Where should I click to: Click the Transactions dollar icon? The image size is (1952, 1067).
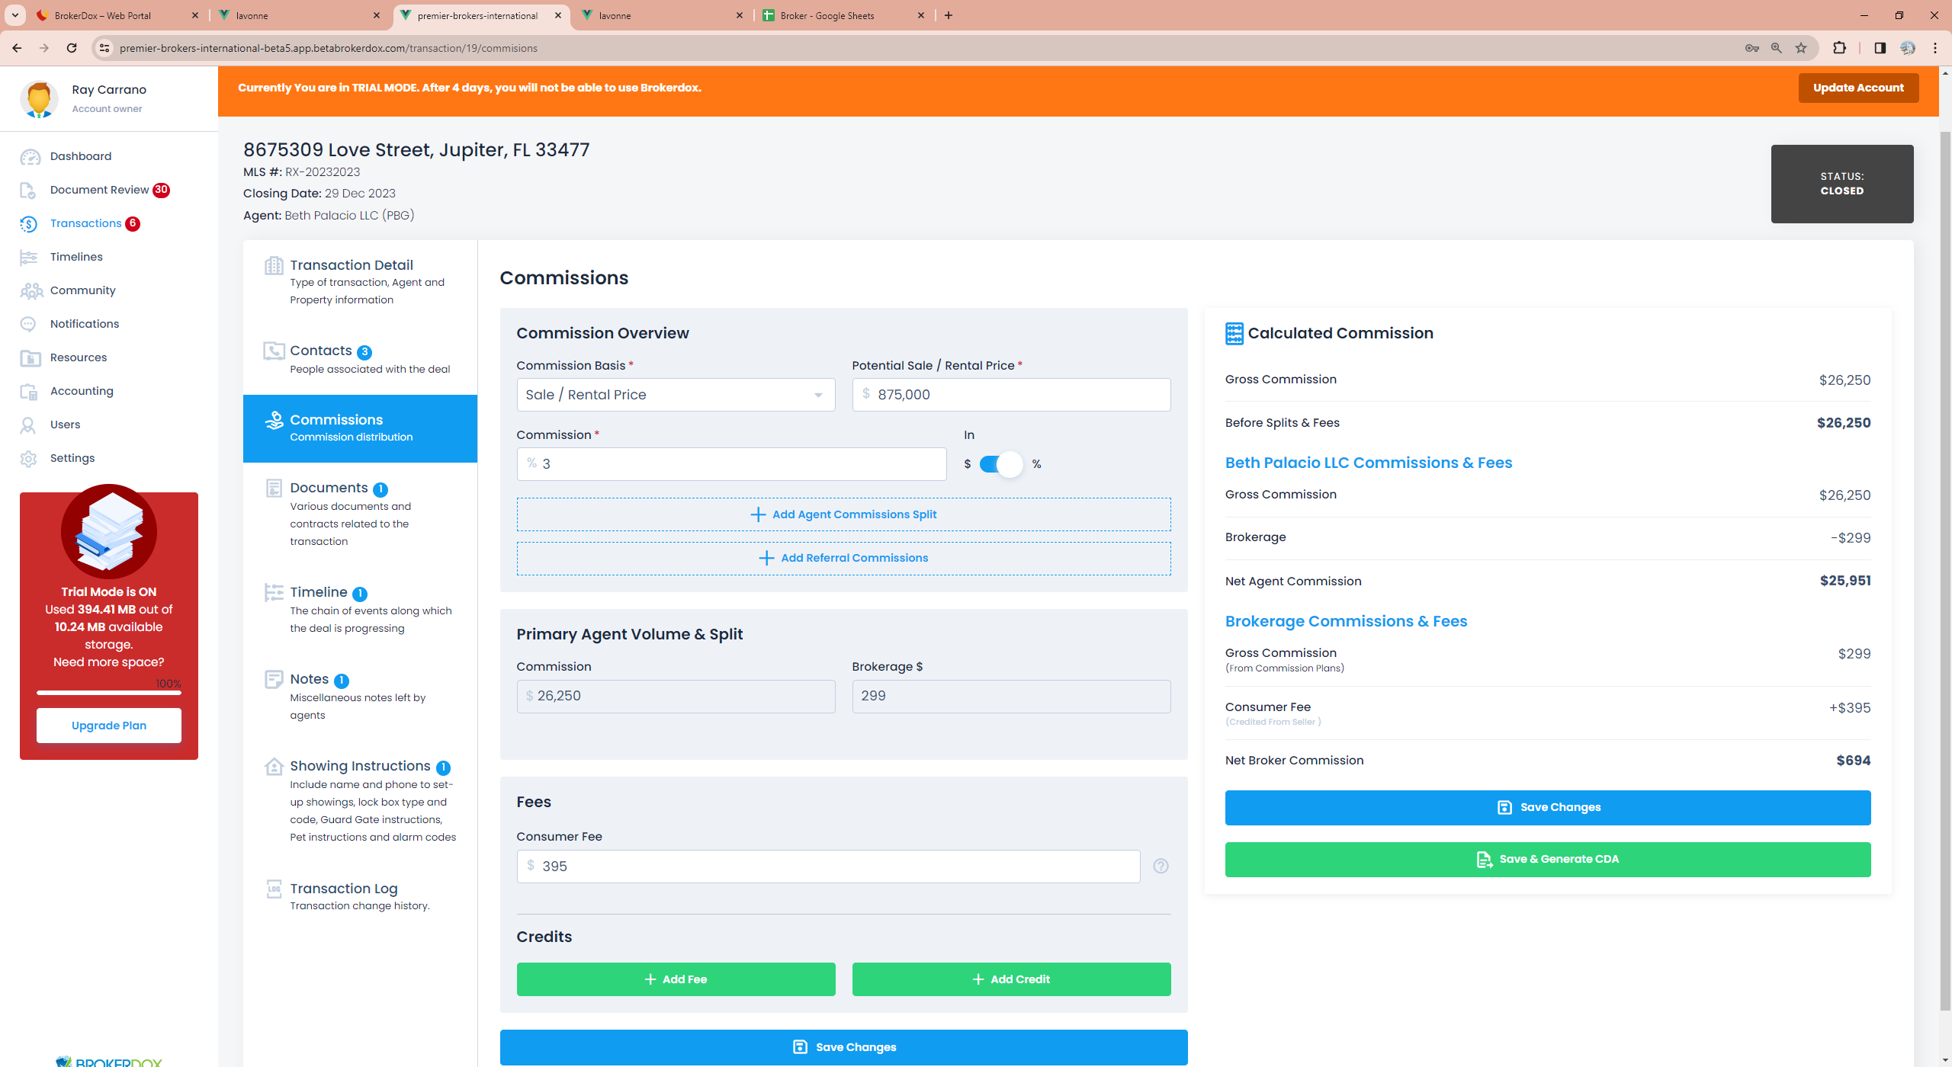(x=28, y=223)
